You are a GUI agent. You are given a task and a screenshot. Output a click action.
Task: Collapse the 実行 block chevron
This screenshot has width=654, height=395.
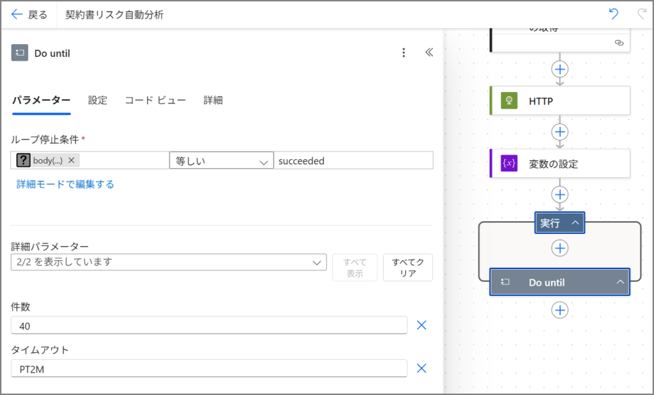click(575, 222)
